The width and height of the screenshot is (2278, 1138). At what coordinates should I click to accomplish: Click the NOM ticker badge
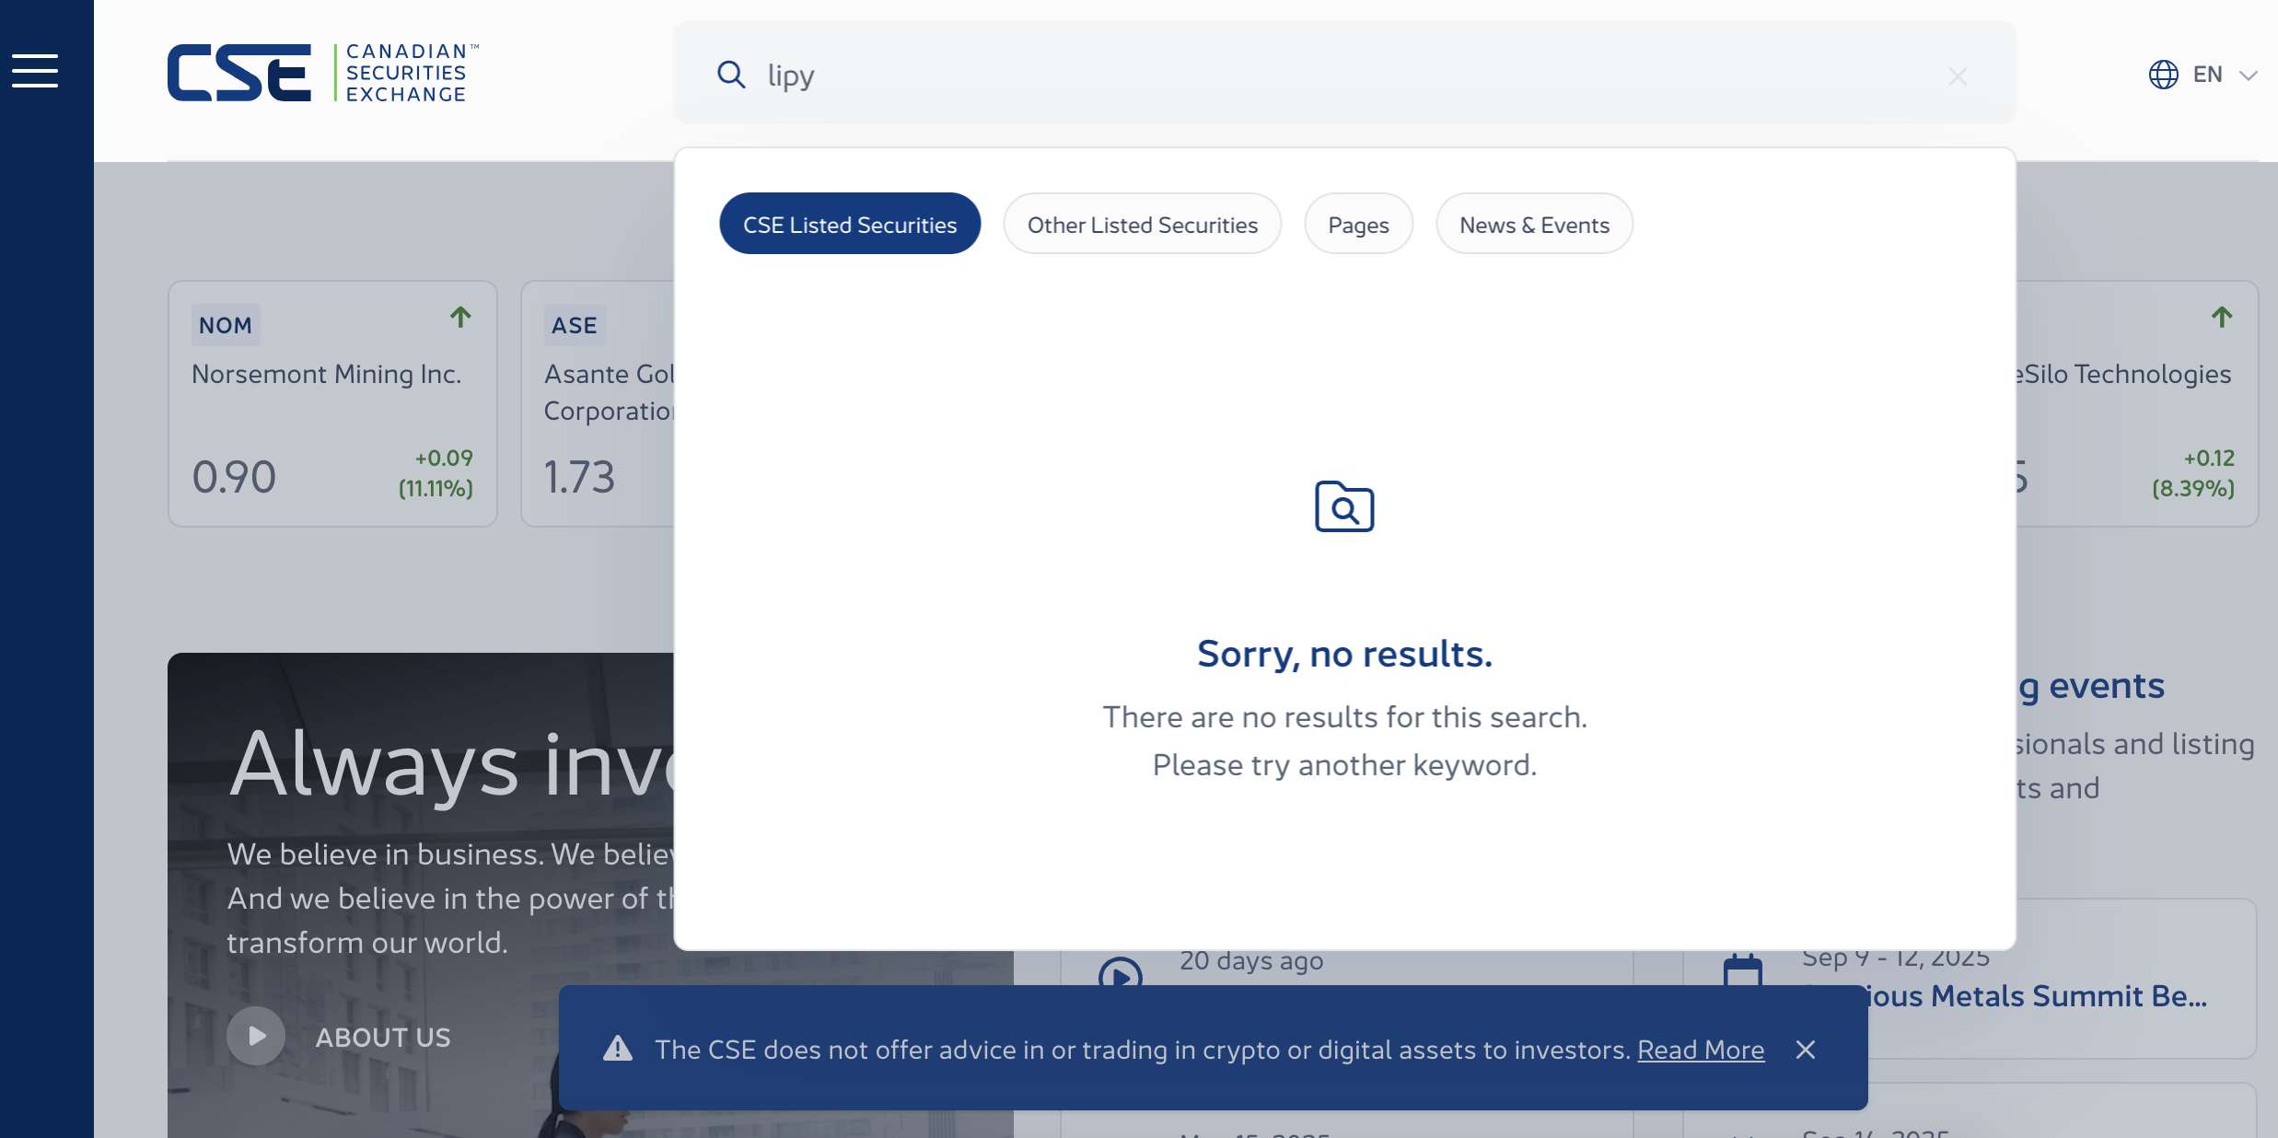pos(226,325)
